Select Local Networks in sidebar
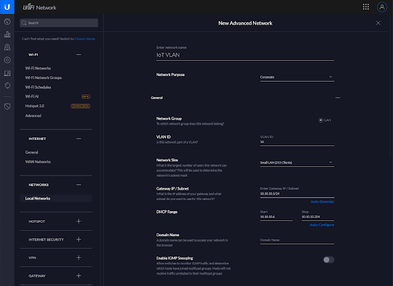Screen dimensions: 393x286 point(56,198)
